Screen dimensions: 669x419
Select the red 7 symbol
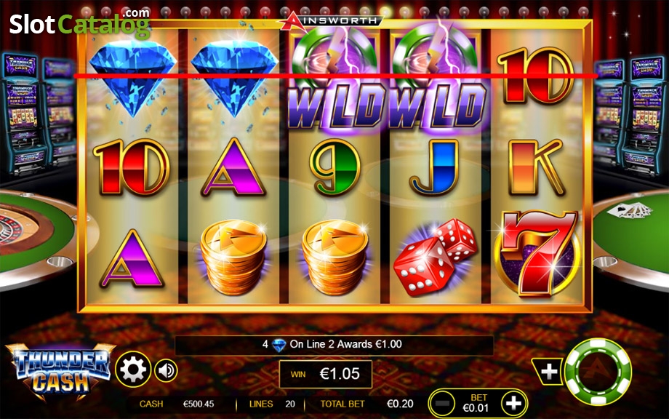coord(537,254)
